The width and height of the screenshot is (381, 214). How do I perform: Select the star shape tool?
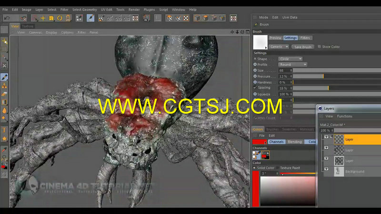tap(4, 138)
